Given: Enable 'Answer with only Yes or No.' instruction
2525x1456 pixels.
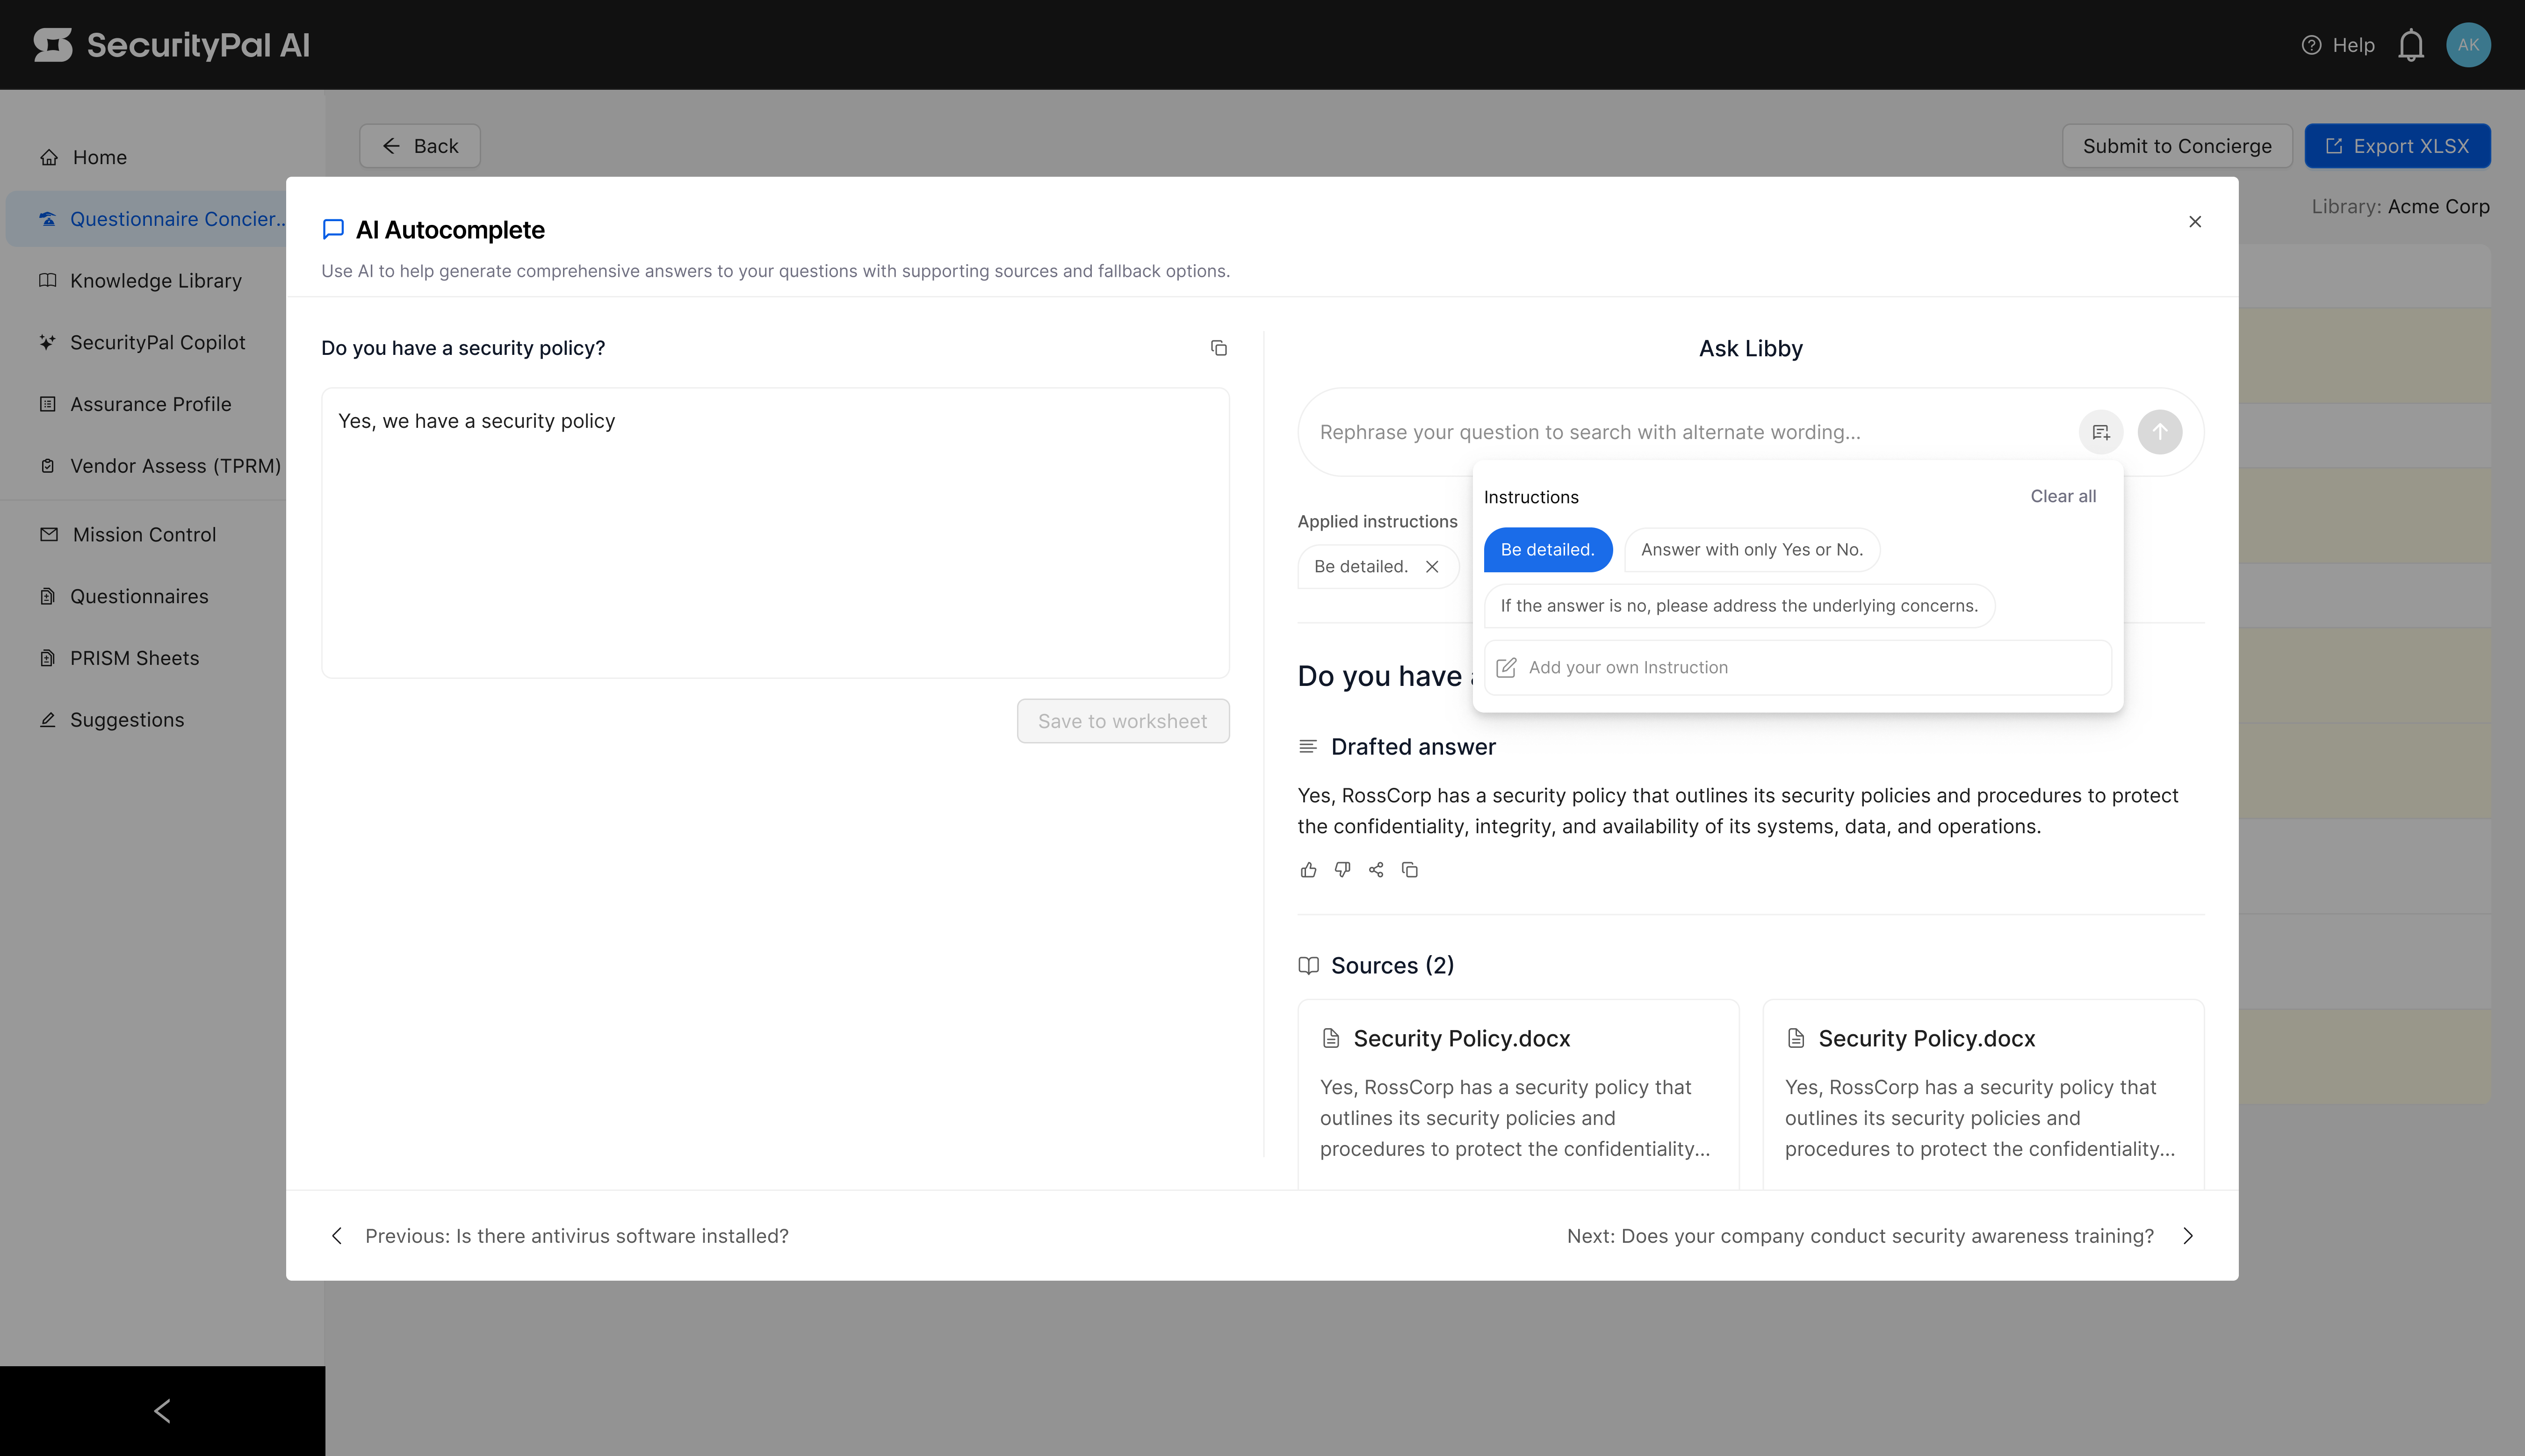Looking at the screenshot, I should click(1751, 550).
